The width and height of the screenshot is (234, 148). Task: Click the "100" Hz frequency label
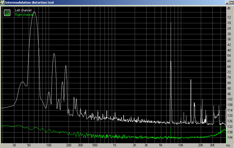[x=49, y=145]
